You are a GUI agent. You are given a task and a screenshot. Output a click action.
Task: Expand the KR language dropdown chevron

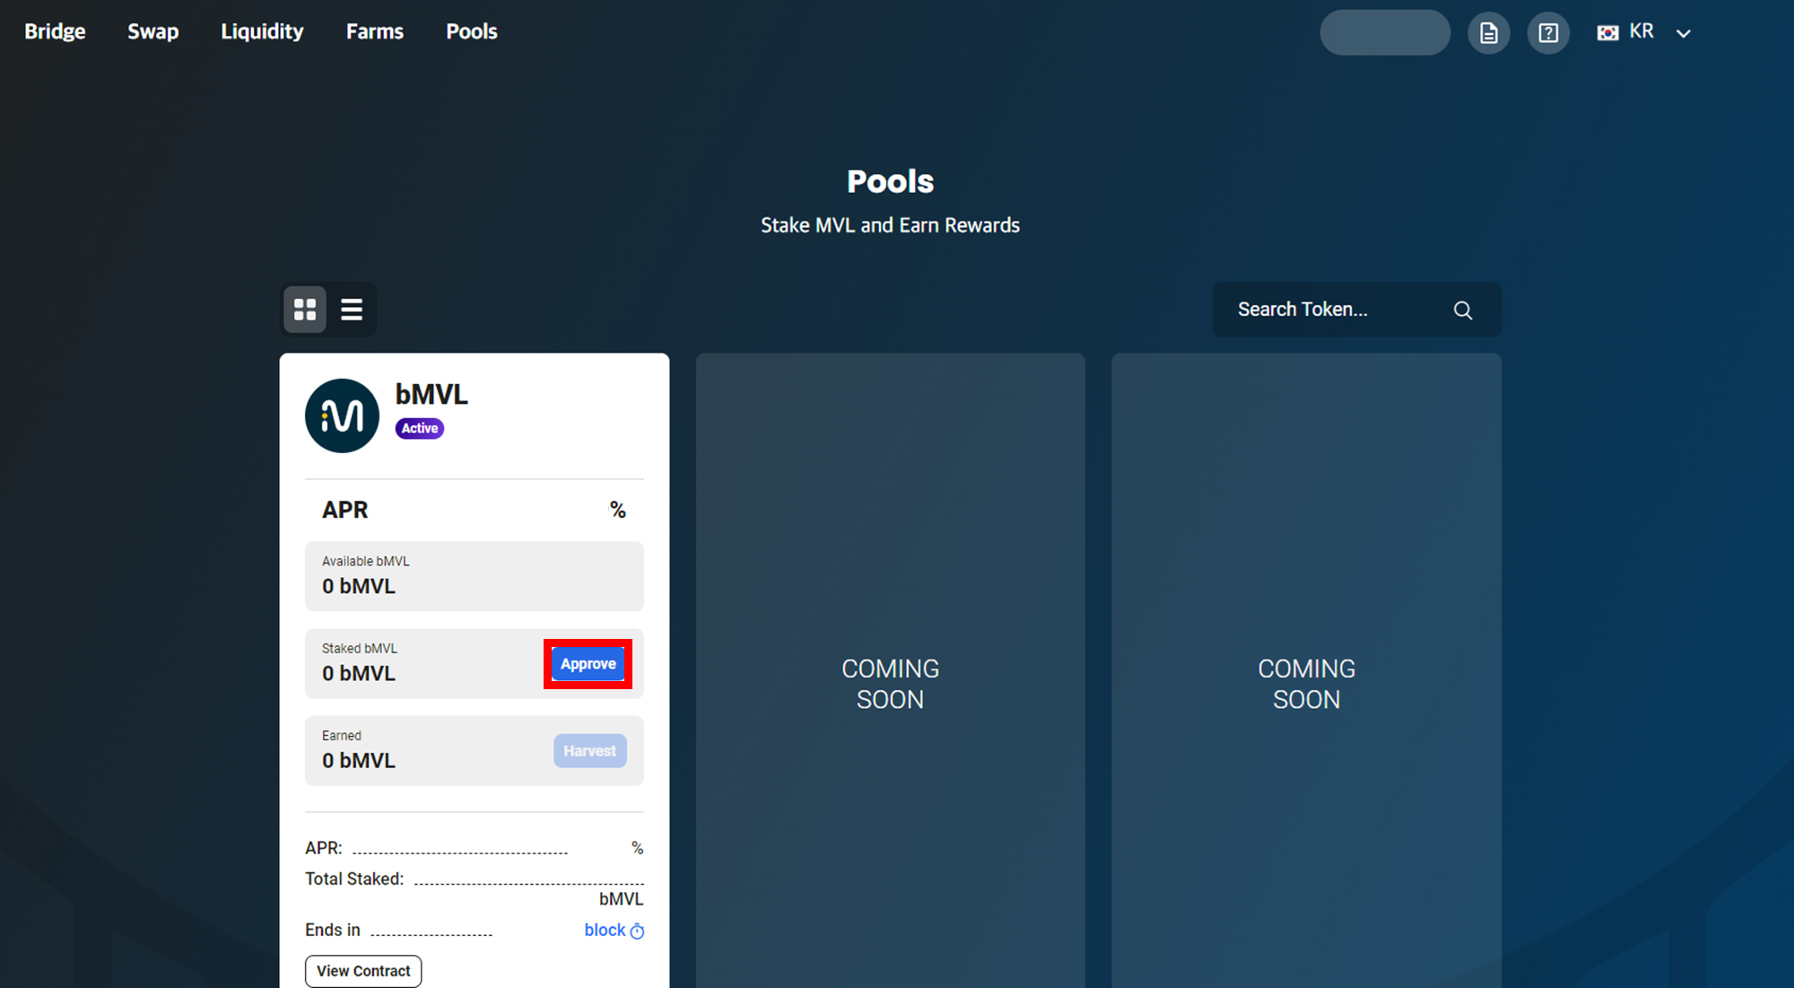tap(1684, 33)
